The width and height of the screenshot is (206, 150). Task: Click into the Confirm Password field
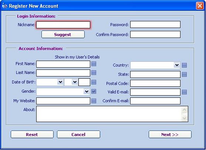pyautogui.click(x=155, y=34)
